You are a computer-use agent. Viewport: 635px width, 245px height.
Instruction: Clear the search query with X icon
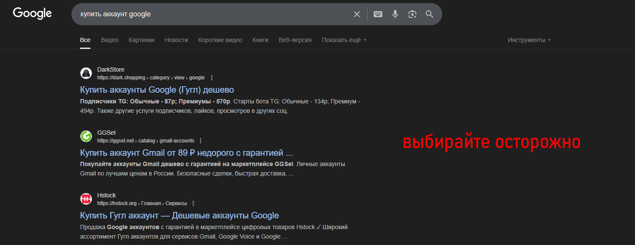point(357,14)
